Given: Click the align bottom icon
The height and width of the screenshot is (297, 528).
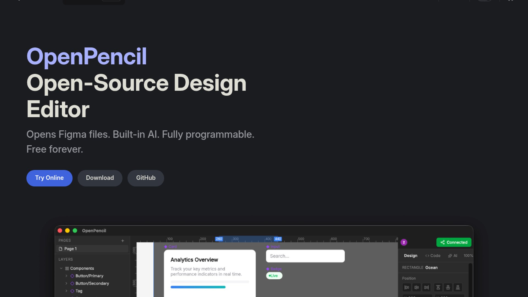Looking at the screenshot, I should point(458,287).
